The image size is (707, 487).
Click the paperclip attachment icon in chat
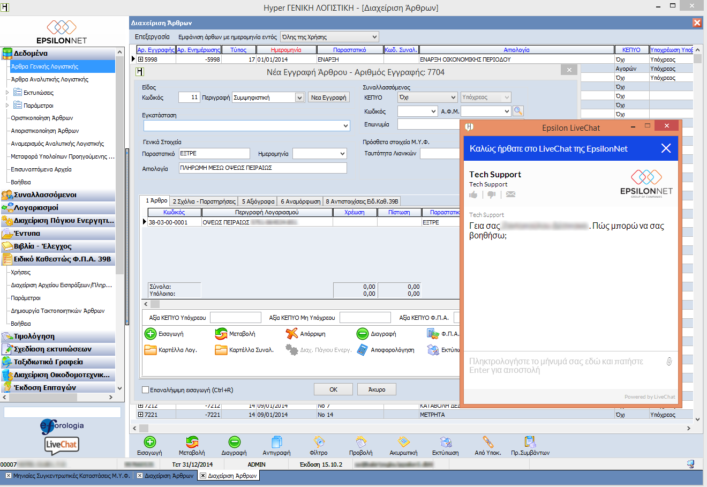click(x=669, y=362)
